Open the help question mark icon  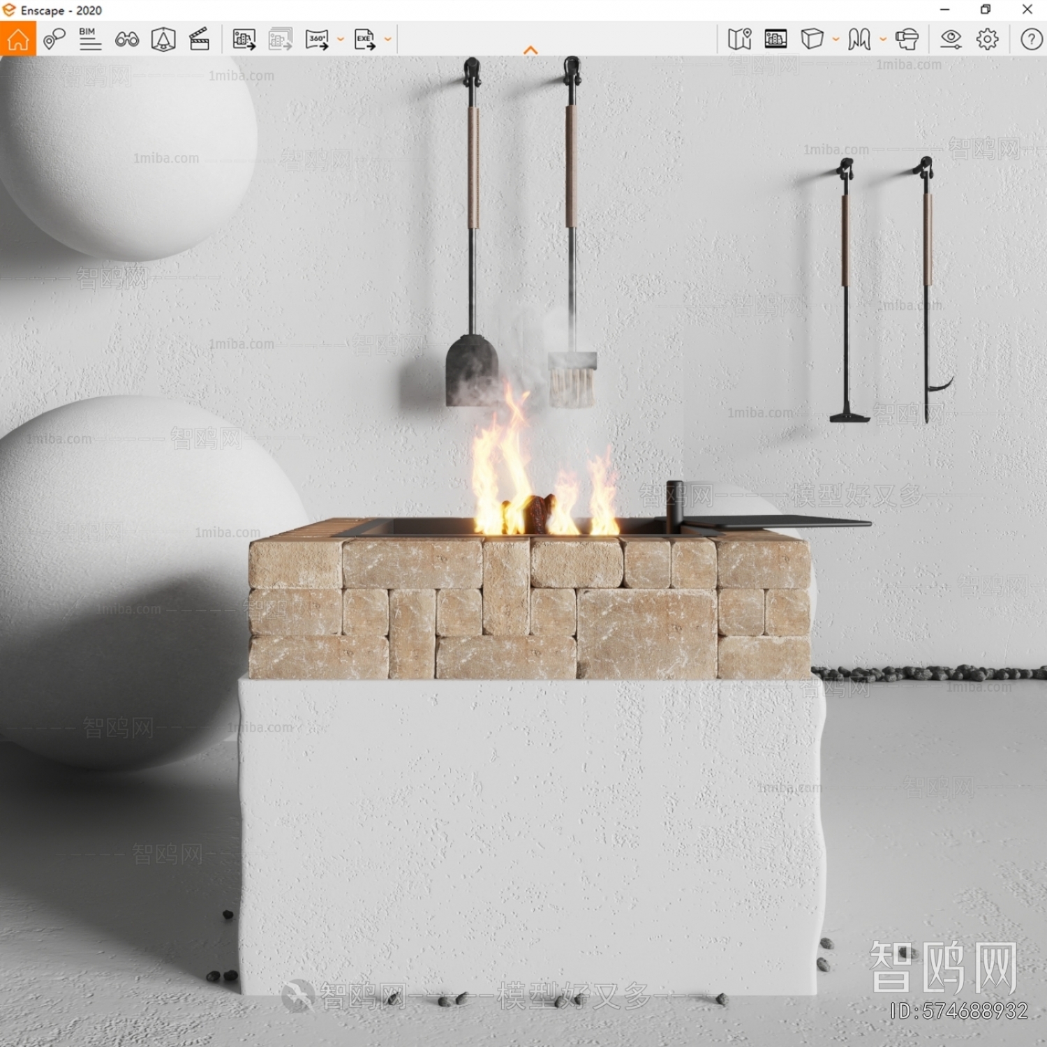click(1031, 39)
